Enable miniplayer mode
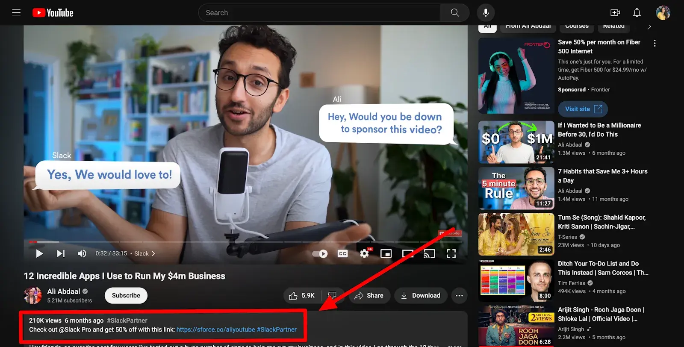This screenshot has width=684, height=347. [386, 253]
